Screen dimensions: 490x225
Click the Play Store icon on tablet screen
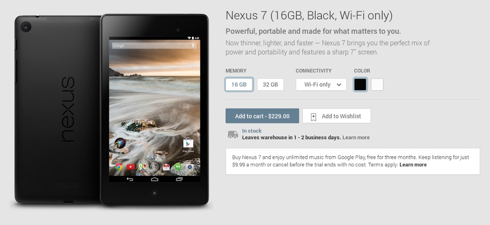(188, 144)
